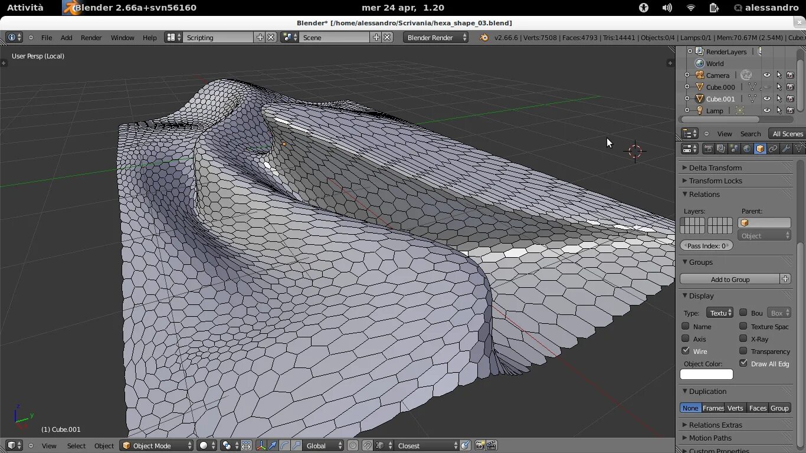Viewport: 806px width, 453px height.
Task: Click the white Object Color swatch
Action: (706, 375)
